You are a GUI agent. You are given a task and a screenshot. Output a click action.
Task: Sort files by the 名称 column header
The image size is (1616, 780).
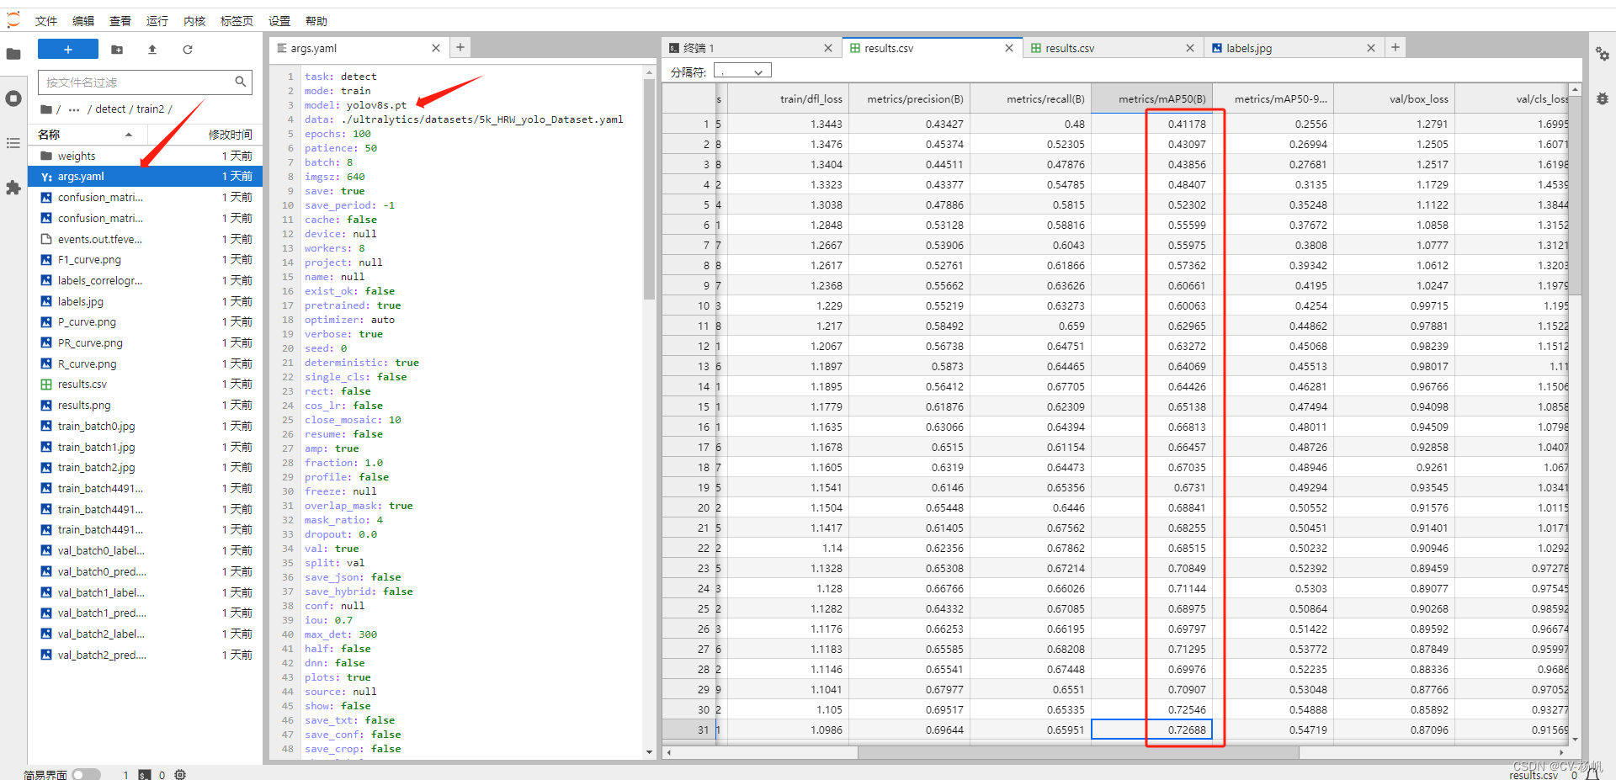[x=88, y=135]
